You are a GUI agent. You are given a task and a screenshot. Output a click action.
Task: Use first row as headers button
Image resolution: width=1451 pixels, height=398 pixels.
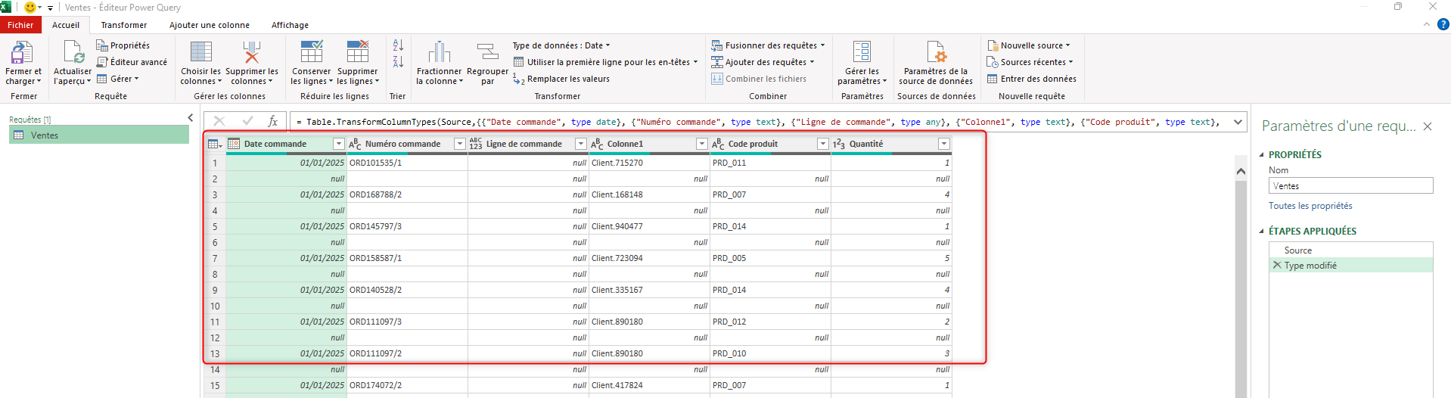(x=605, y=62)
